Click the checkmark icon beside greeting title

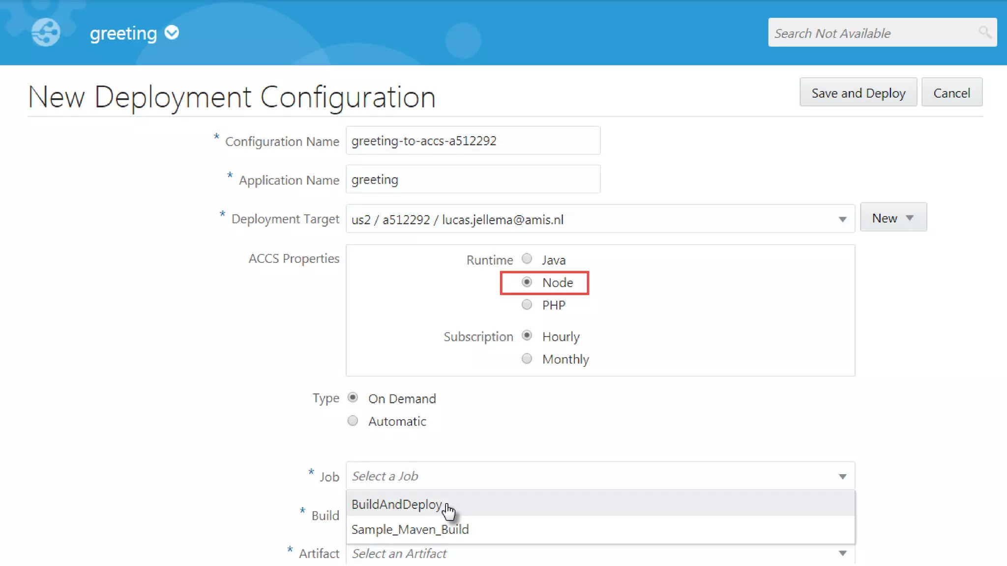172,33
